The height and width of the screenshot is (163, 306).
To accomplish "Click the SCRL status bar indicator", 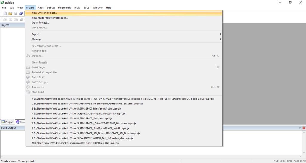I will click(289, 161).
